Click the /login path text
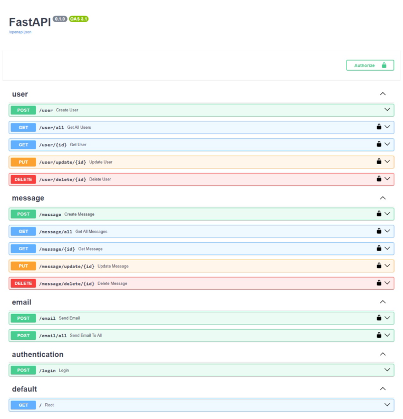Screen dimensions: 403x419 47,370
